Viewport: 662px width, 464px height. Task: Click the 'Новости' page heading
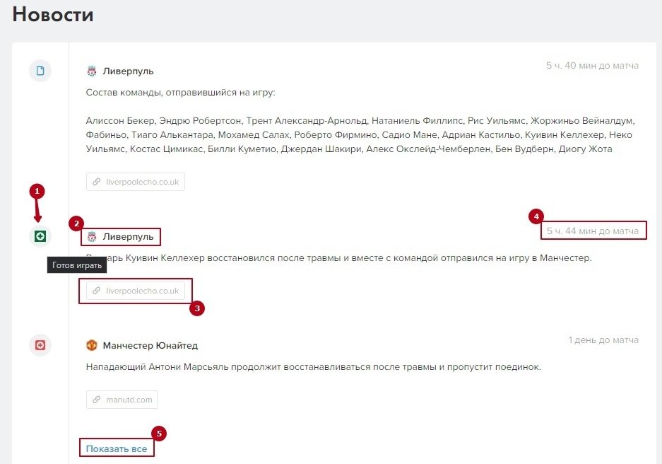coord(53,14)
